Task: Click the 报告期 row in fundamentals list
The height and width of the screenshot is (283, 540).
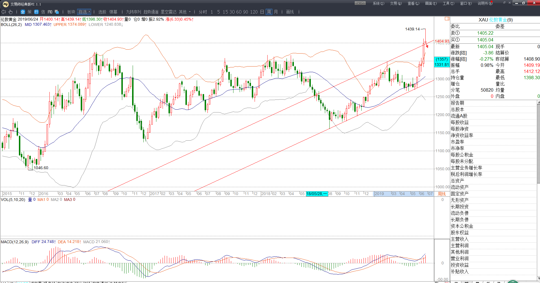Action: pos(493,103)
